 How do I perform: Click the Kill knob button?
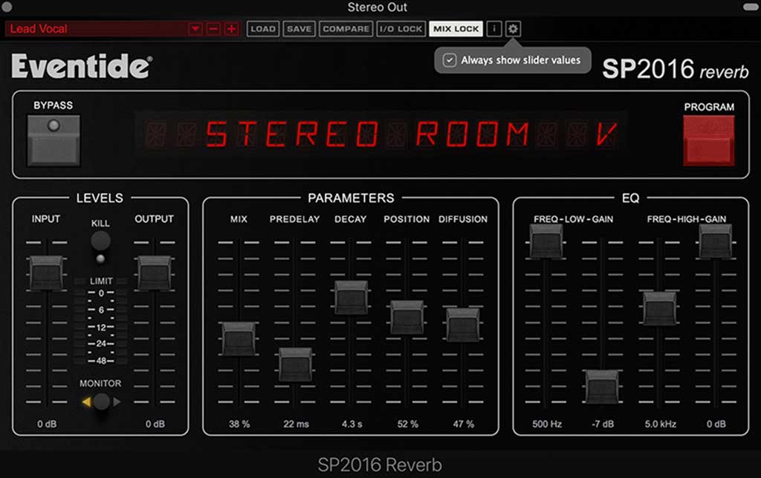pyautogui.click(x=100, y=241)
